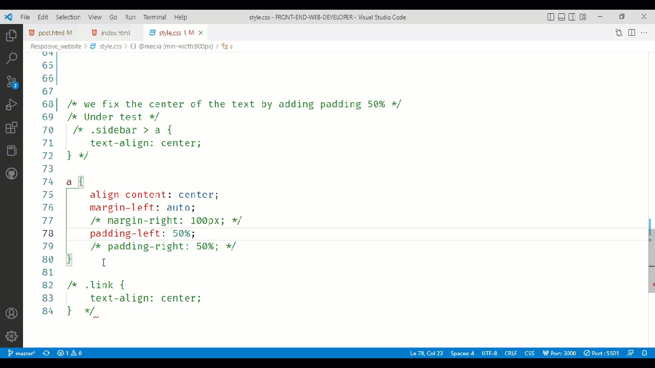655x368 pixels.
Task: Click the Accounts icon above settings
Action: [x=11, y=313]
